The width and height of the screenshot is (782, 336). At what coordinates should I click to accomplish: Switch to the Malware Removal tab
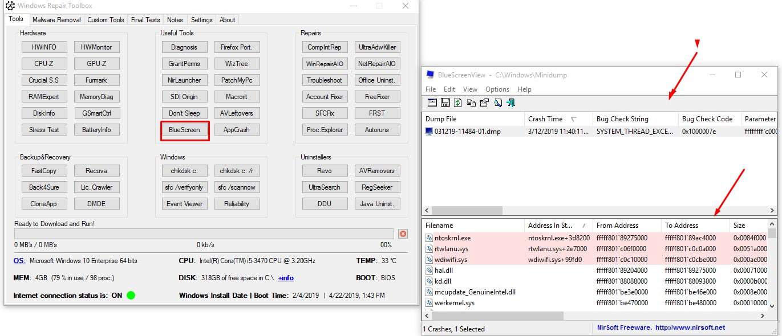tap(56, 20)
